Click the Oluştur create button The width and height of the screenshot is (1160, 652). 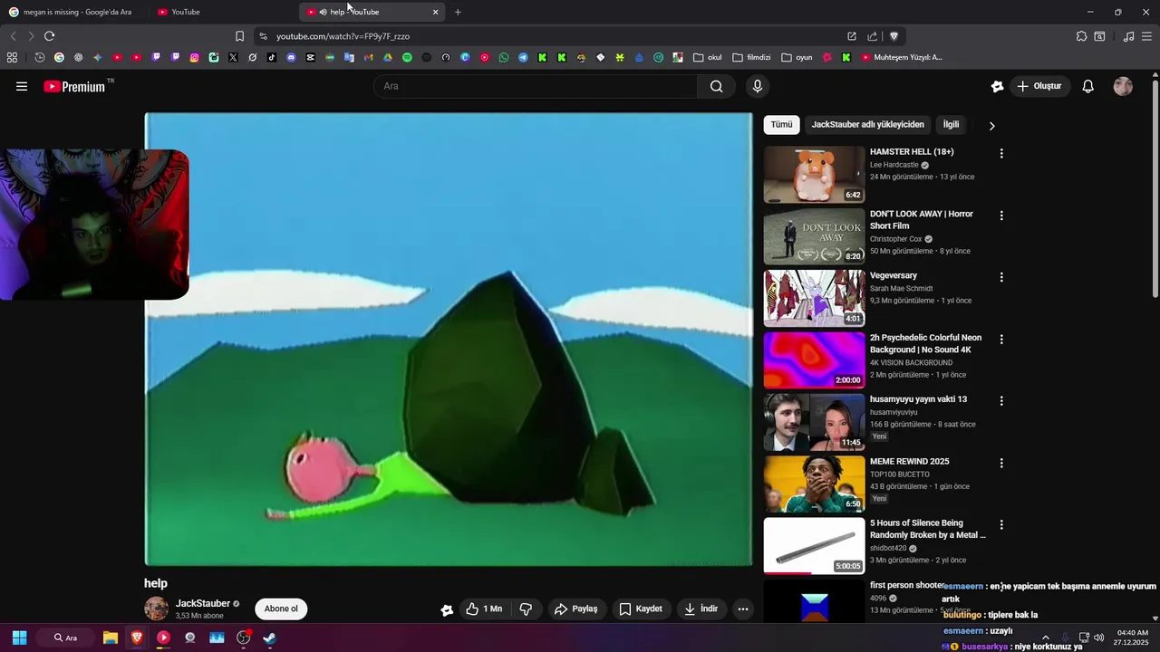(1039, 86)
